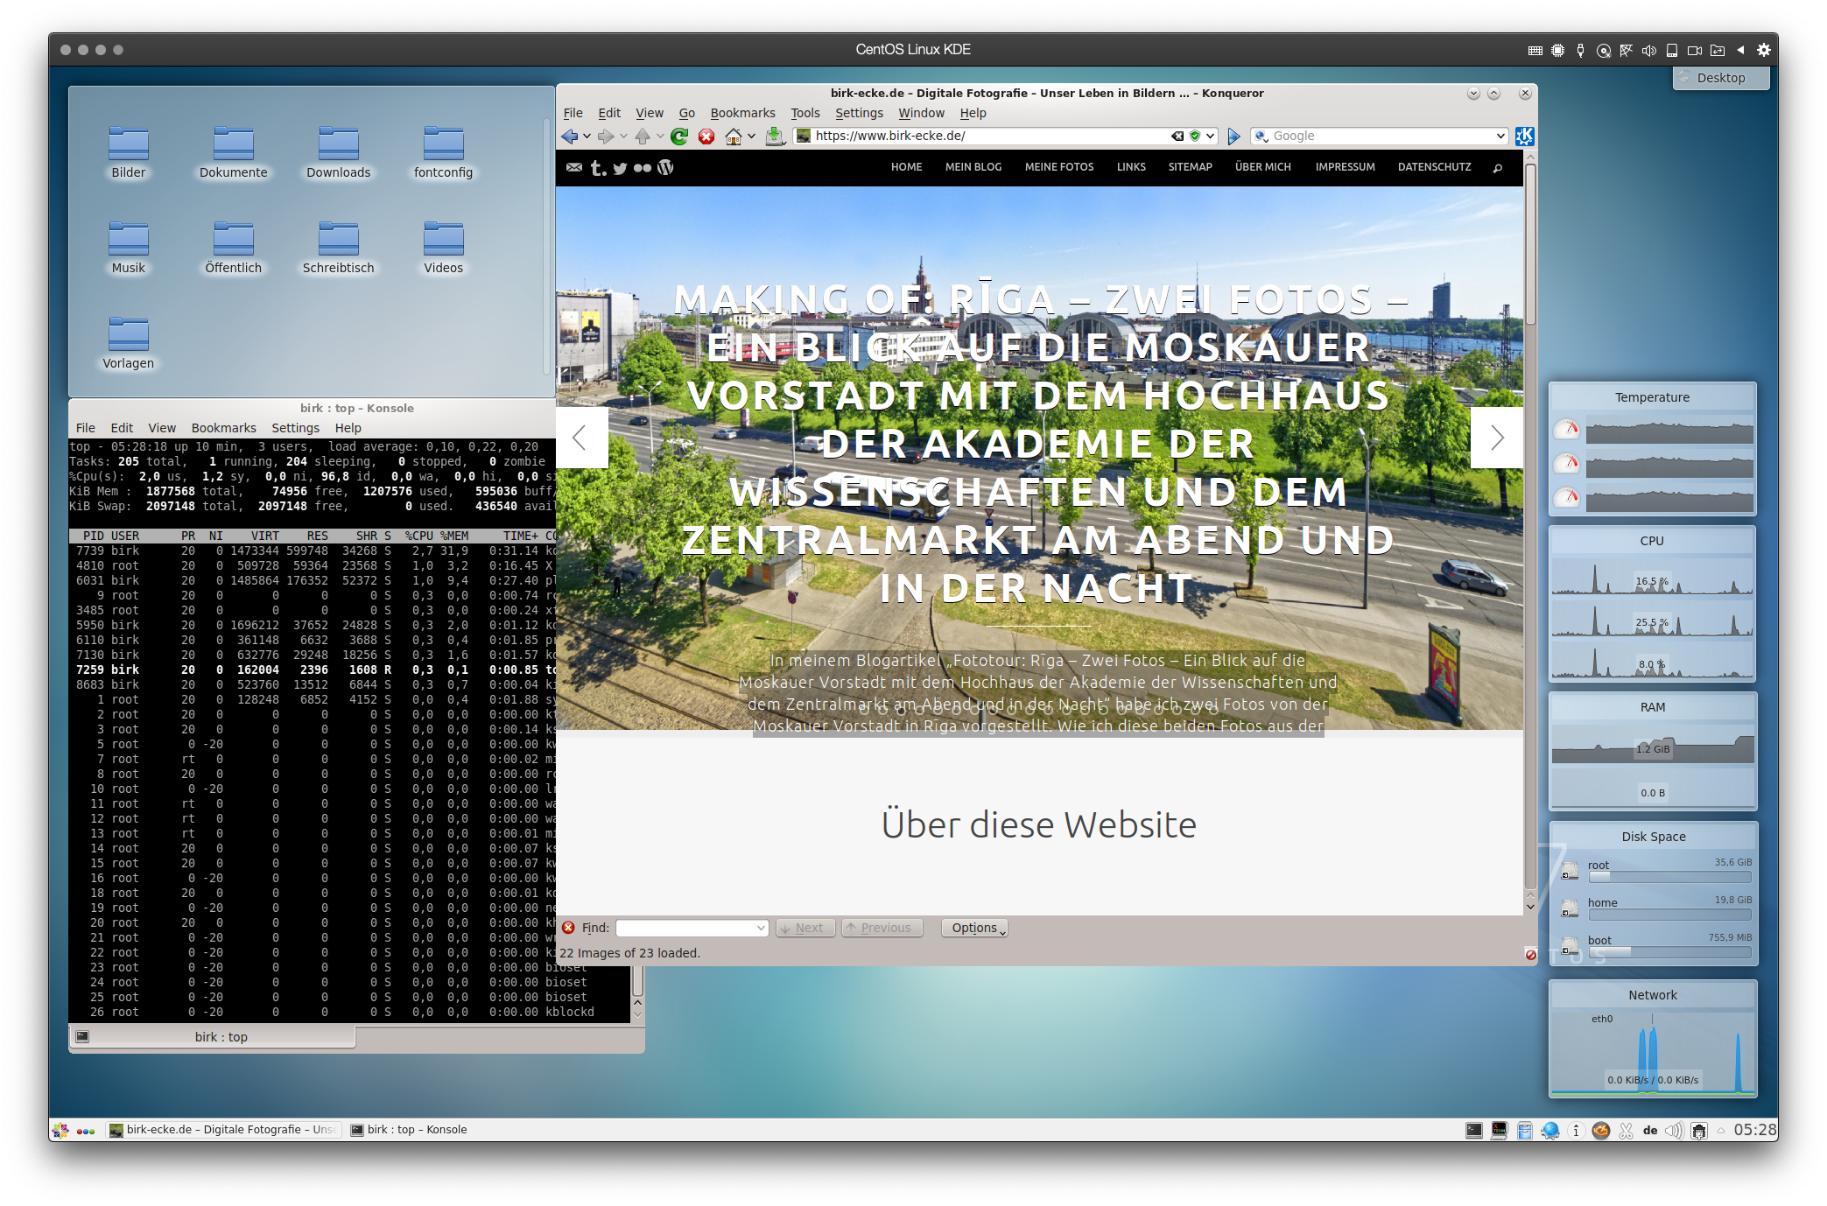Open the Find field history dropdown
This screenshot has width=1827, height=1206.
pyautogui.click(x=761, y=928)
